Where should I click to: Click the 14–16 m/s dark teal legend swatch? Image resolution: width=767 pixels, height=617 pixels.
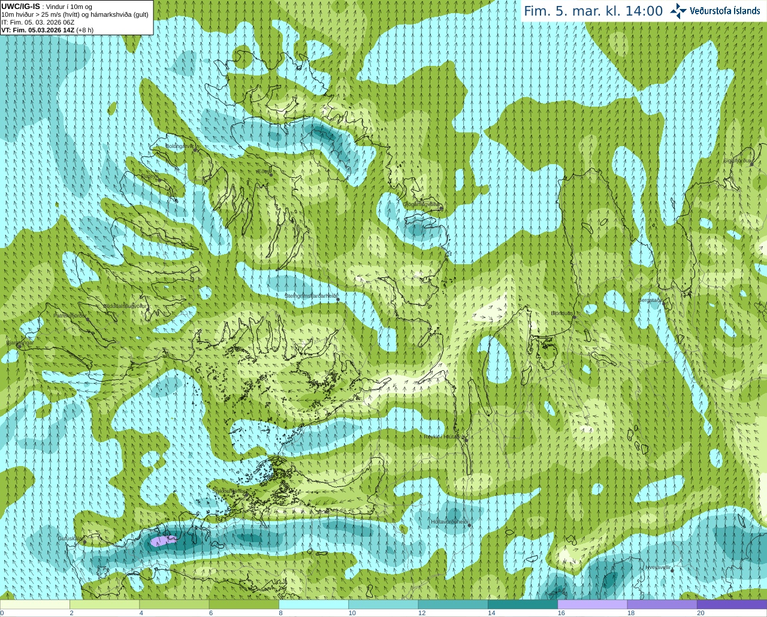click(523, 604)
